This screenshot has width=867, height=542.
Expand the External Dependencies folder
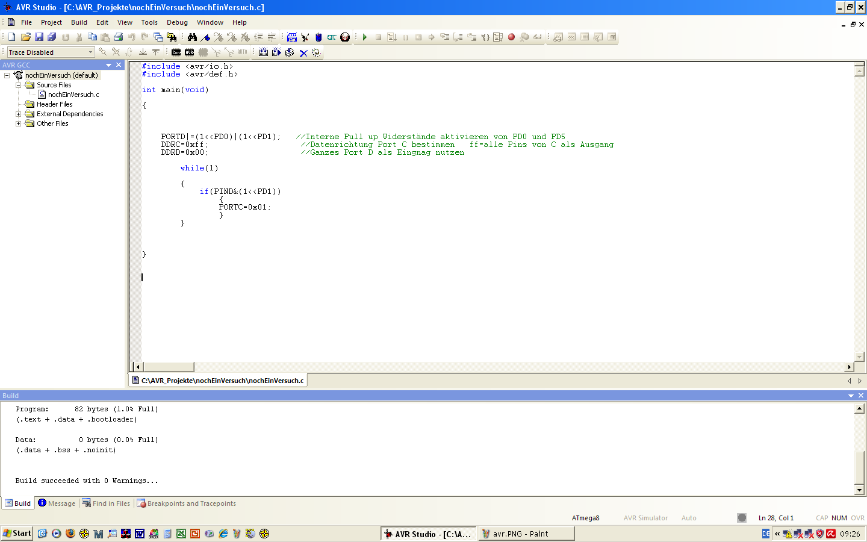19,114
